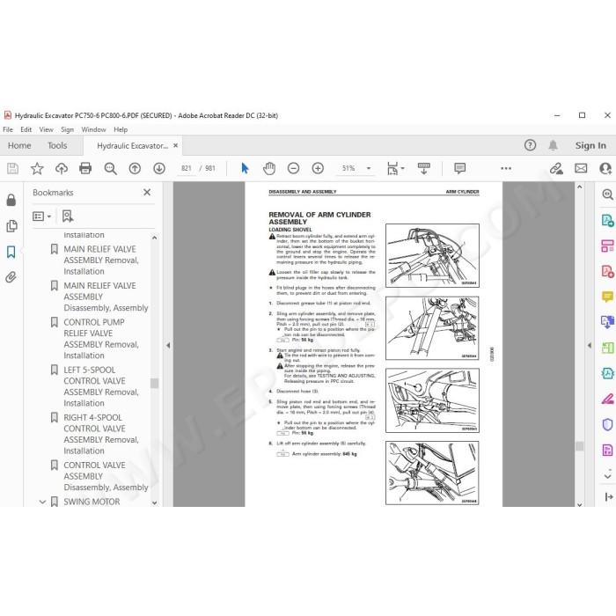Open notifications bell
The height and width of the screenshot is (616, 616).
553,145
